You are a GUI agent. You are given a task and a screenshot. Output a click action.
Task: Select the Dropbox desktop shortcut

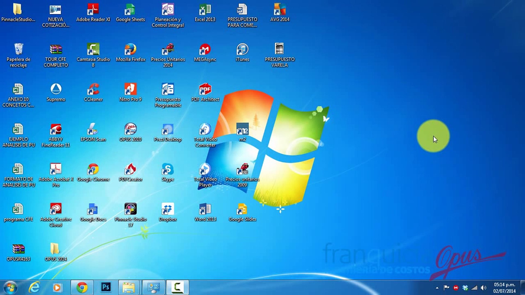tap(168, 209)
